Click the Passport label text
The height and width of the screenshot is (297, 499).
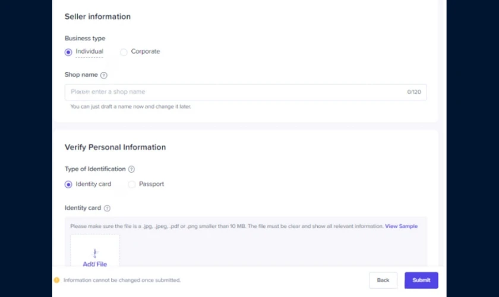[x=151, y=184]
